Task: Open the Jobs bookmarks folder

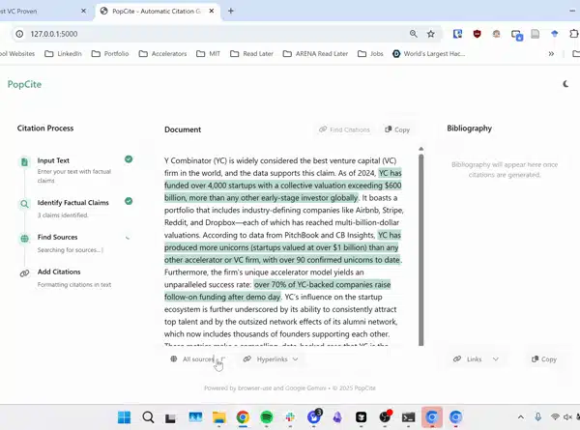Action: coord(370,53)
